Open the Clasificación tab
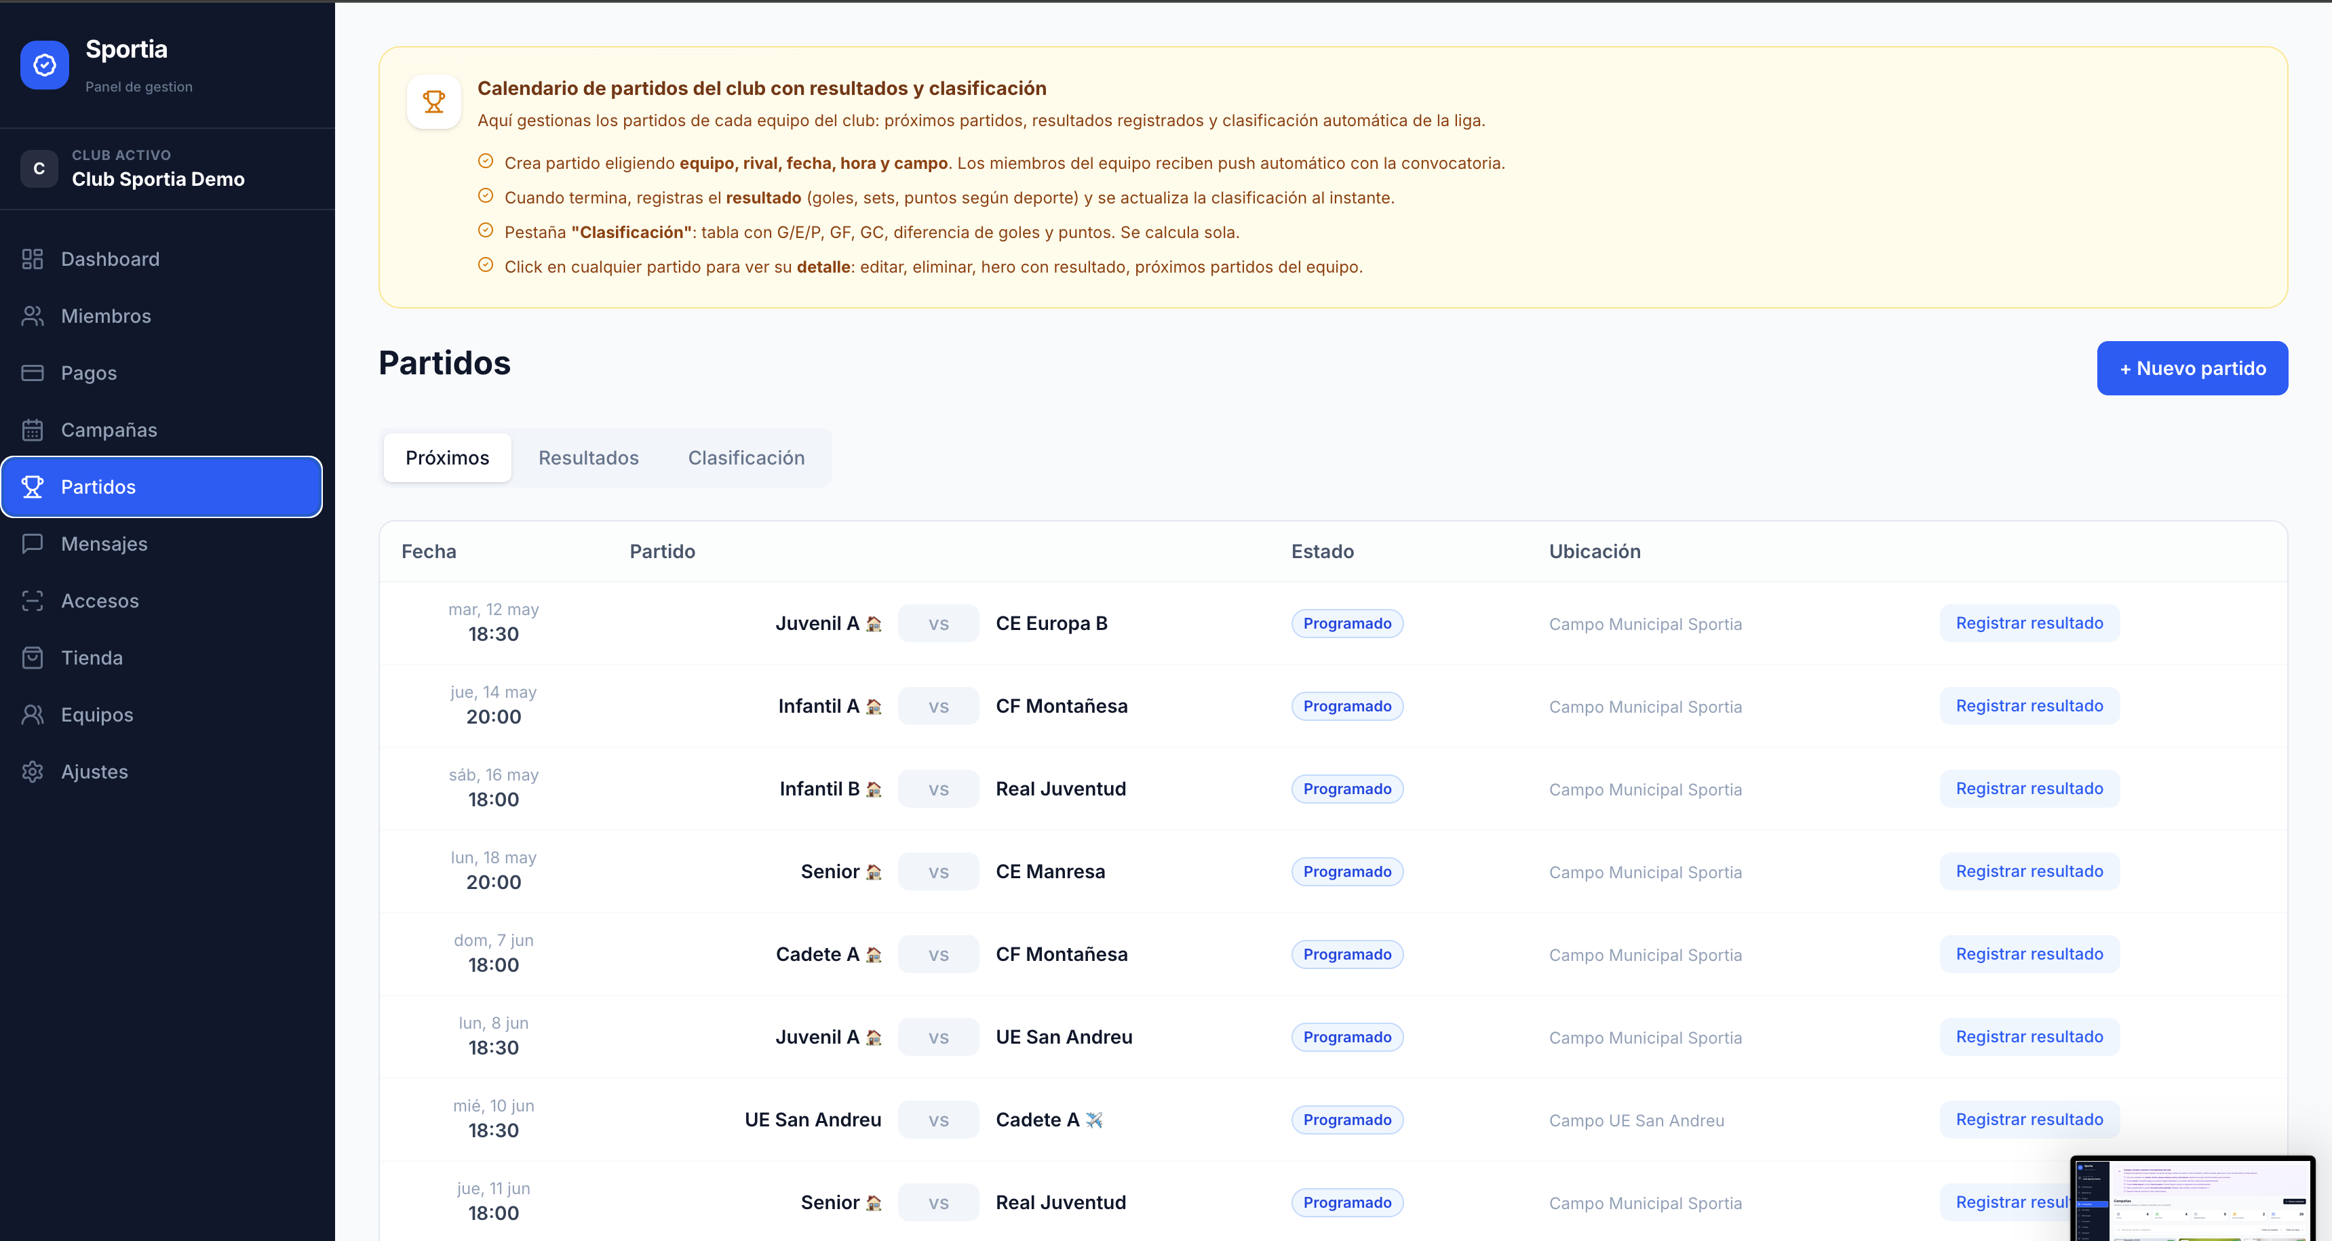This screenshot has width=2332, height=1241. click(x=746, y=458)
